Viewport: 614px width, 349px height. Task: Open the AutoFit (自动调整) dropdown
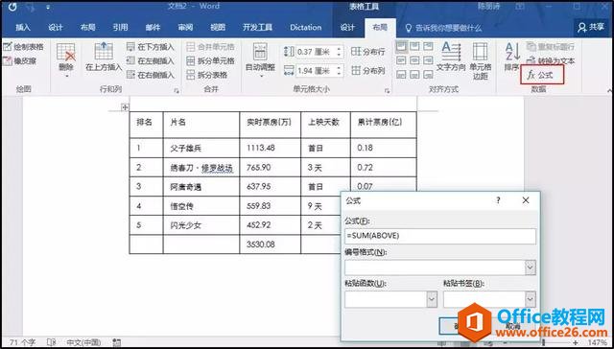(x=260, y=60)
